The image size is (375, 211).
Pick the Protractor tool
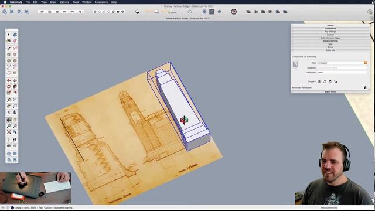pyautogui.click(x=9, y=106)
